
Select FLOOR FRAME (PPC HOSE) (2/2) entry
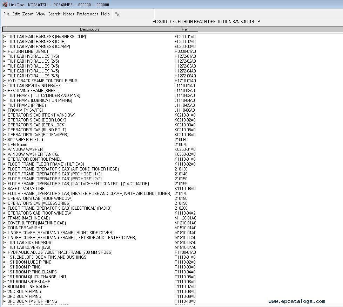point(55,179)
